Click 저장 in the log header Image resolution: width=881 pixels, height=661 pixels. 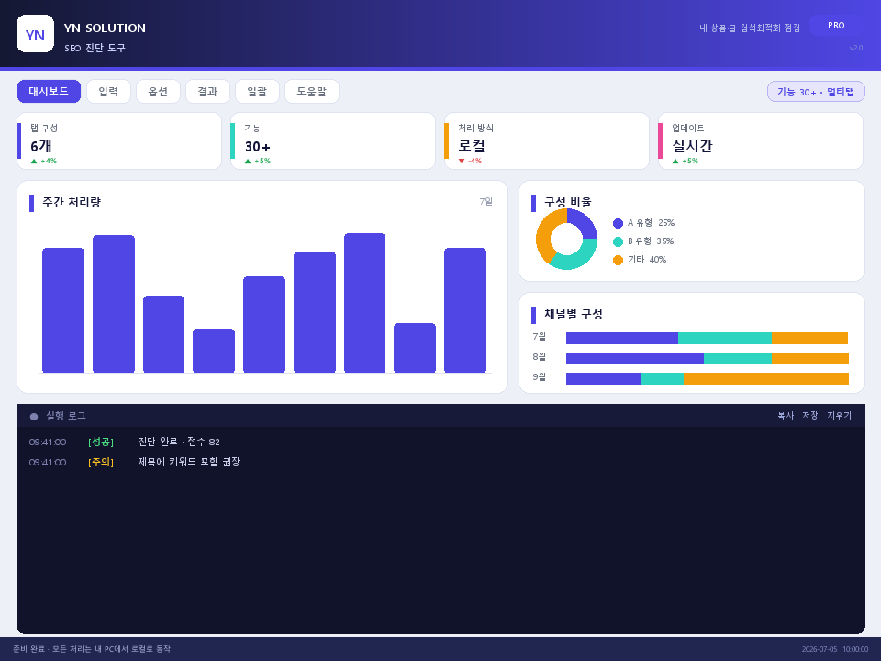[810, 415]
